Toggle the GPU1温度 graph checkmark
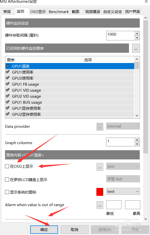This screenshot has height=235, width=150. click(x=8, y=66)
